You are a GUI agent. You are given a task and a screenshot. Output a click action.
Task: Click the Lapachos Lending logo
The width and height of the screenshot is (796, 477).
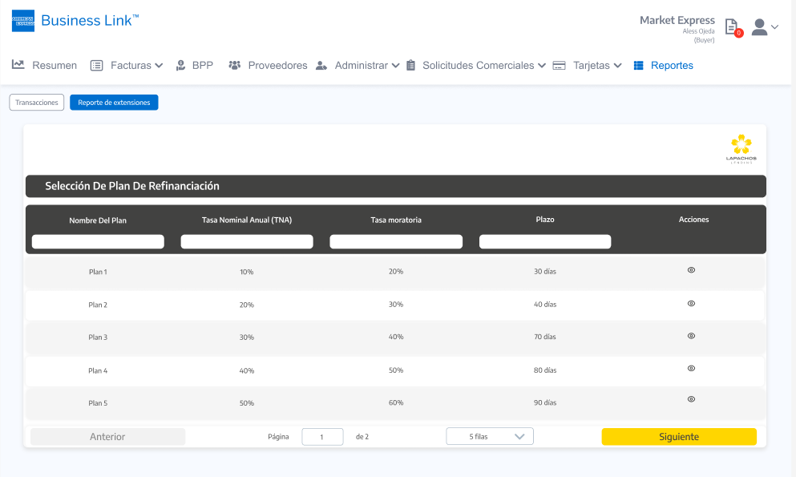click(741, 148)
